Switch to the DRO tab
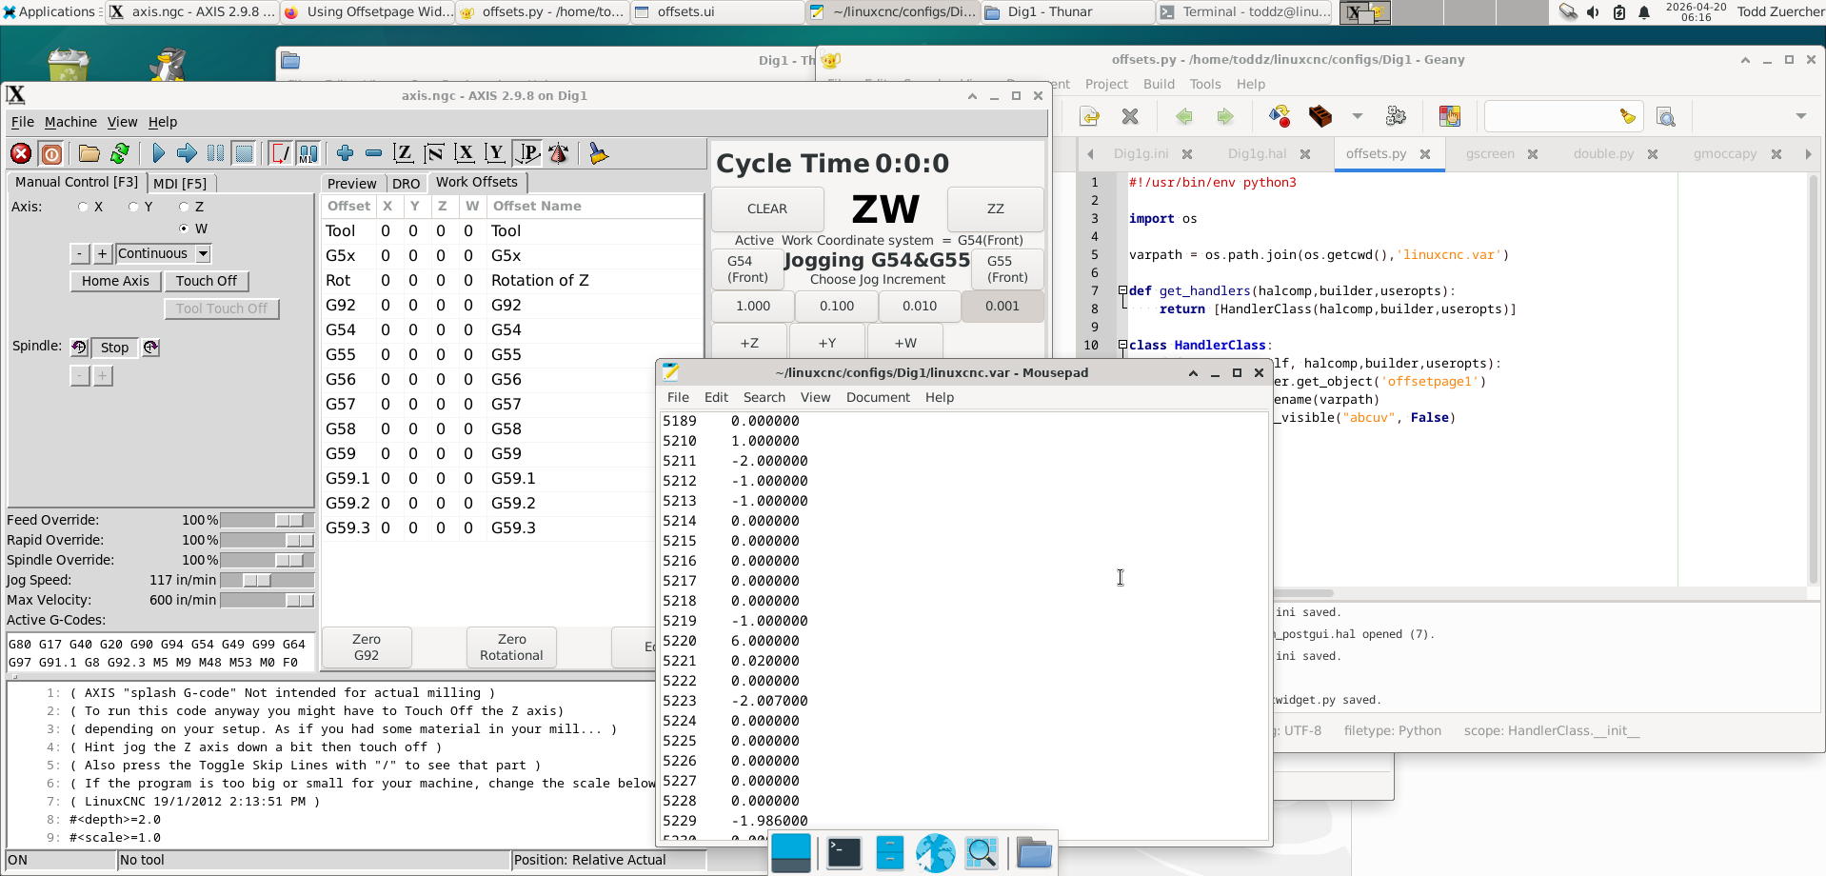The height and width of the screenshot is (876, 1826). point(406,184)
